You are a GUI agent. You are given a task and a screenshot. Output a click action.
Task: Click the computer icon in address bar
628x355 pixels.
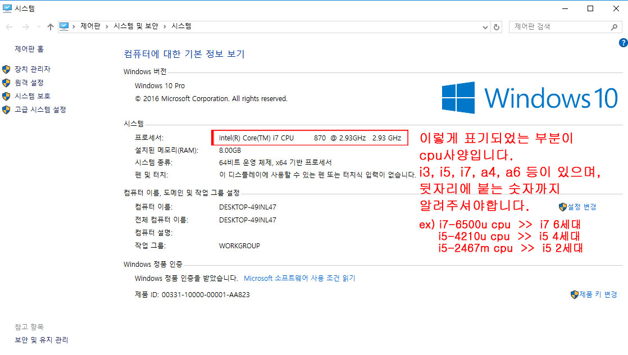coord(63,26)
